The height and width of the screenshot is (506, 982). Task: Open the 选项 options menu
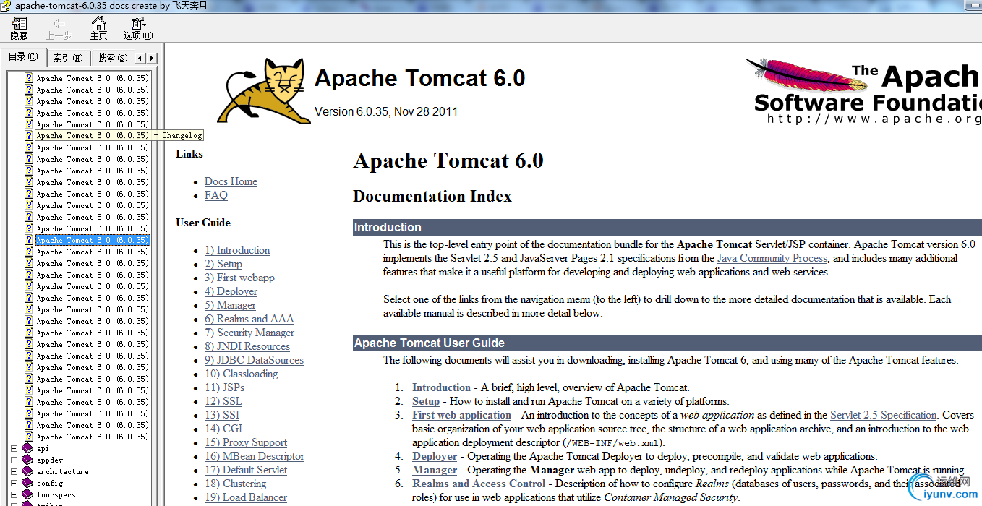click(x=137, y=28)
